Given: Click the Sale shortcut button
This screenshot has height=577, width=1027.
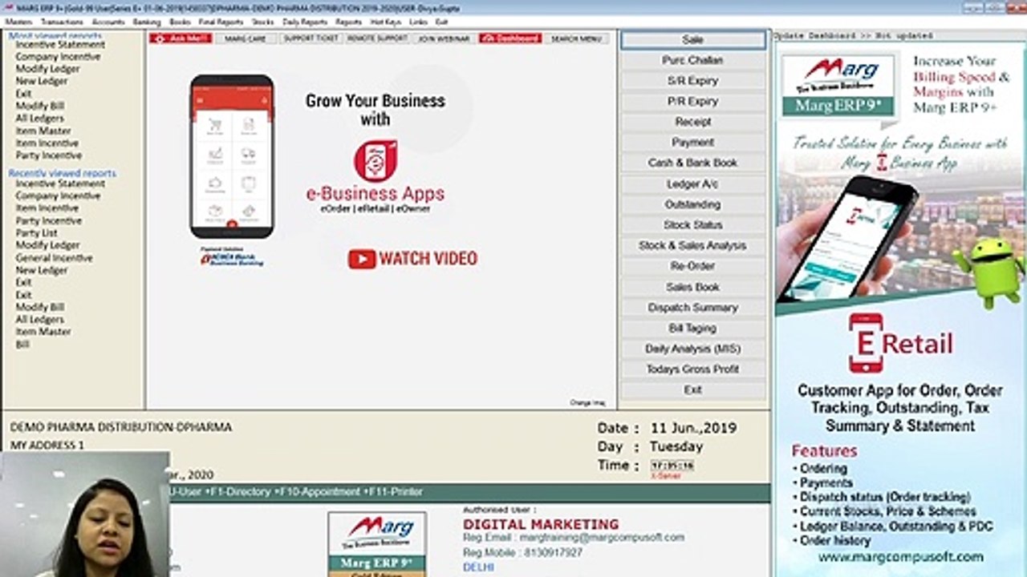Looking at the screenshot, I should tap(693, 40).
